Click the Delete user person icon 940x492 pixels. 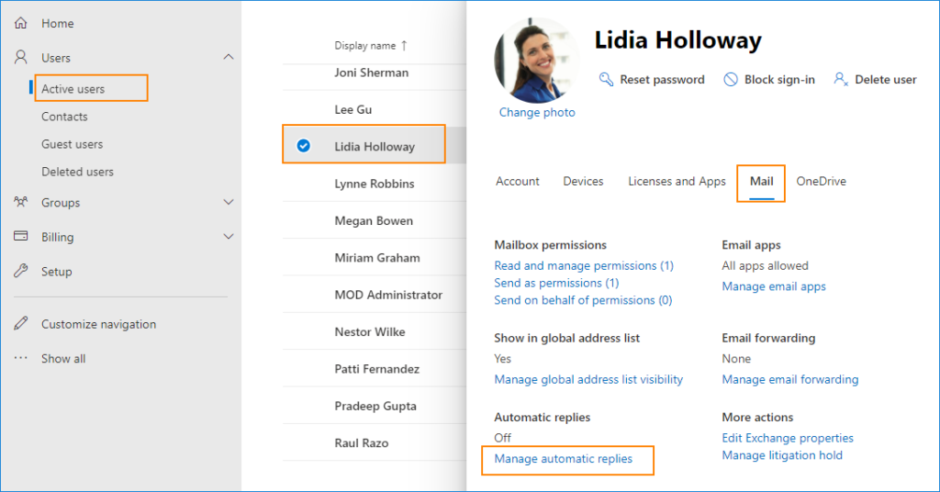841,79
